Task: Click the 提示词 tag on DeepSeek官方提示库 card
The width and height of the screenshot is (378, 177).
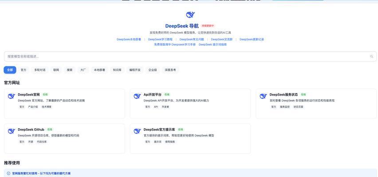Action: [157, 142]
